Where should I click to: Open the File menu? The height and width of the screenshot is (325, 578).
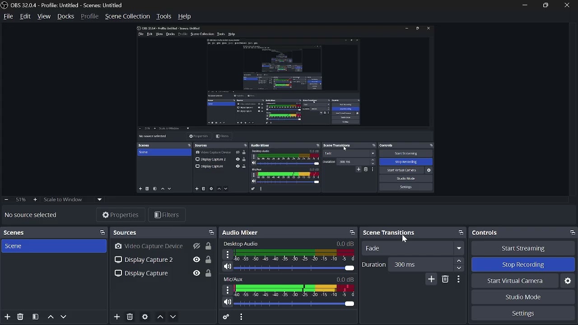coord(9,16)
